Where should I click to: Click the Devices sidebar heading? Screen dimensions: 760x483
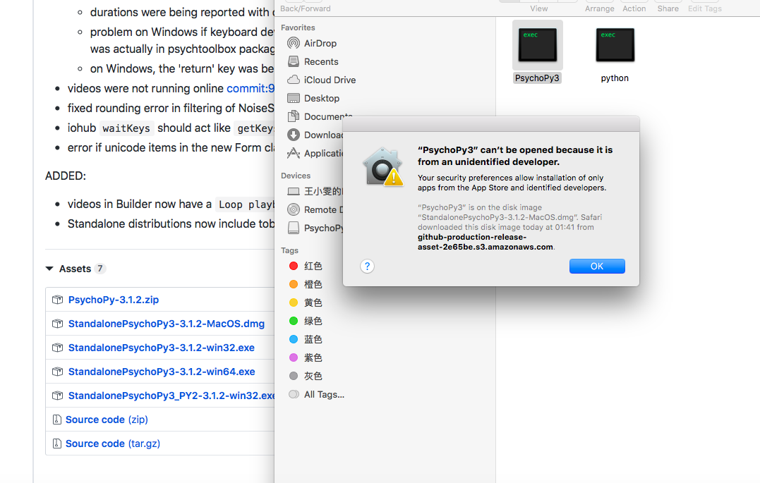click(x=296, y=176)
